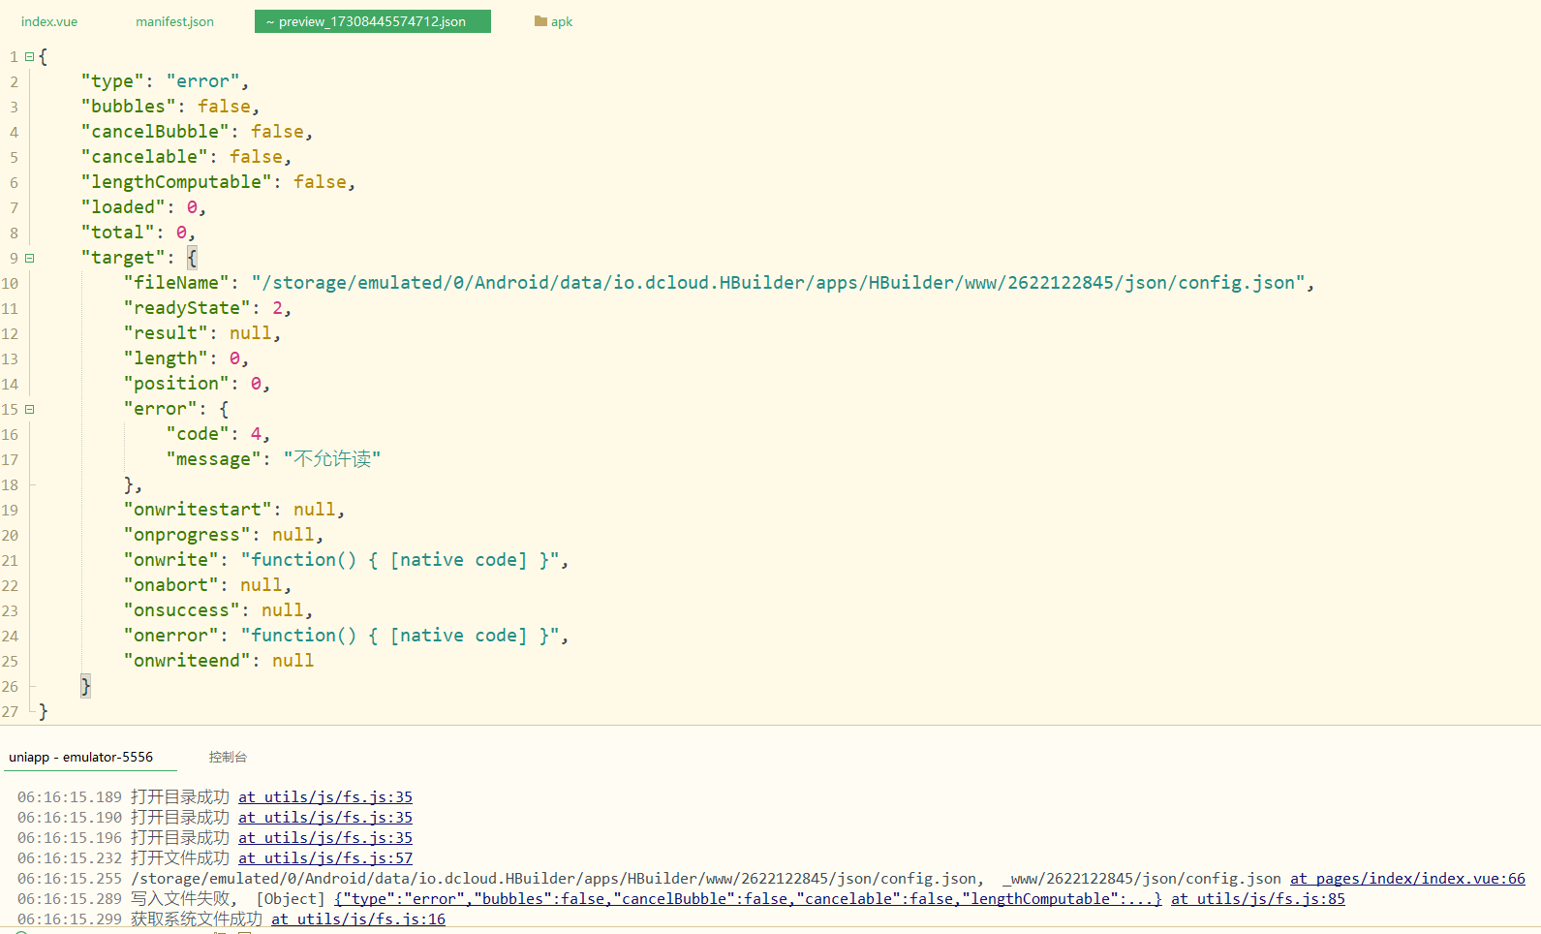Click the "cancelBubble" key
1541x934 pixels.
click(155, 132)
